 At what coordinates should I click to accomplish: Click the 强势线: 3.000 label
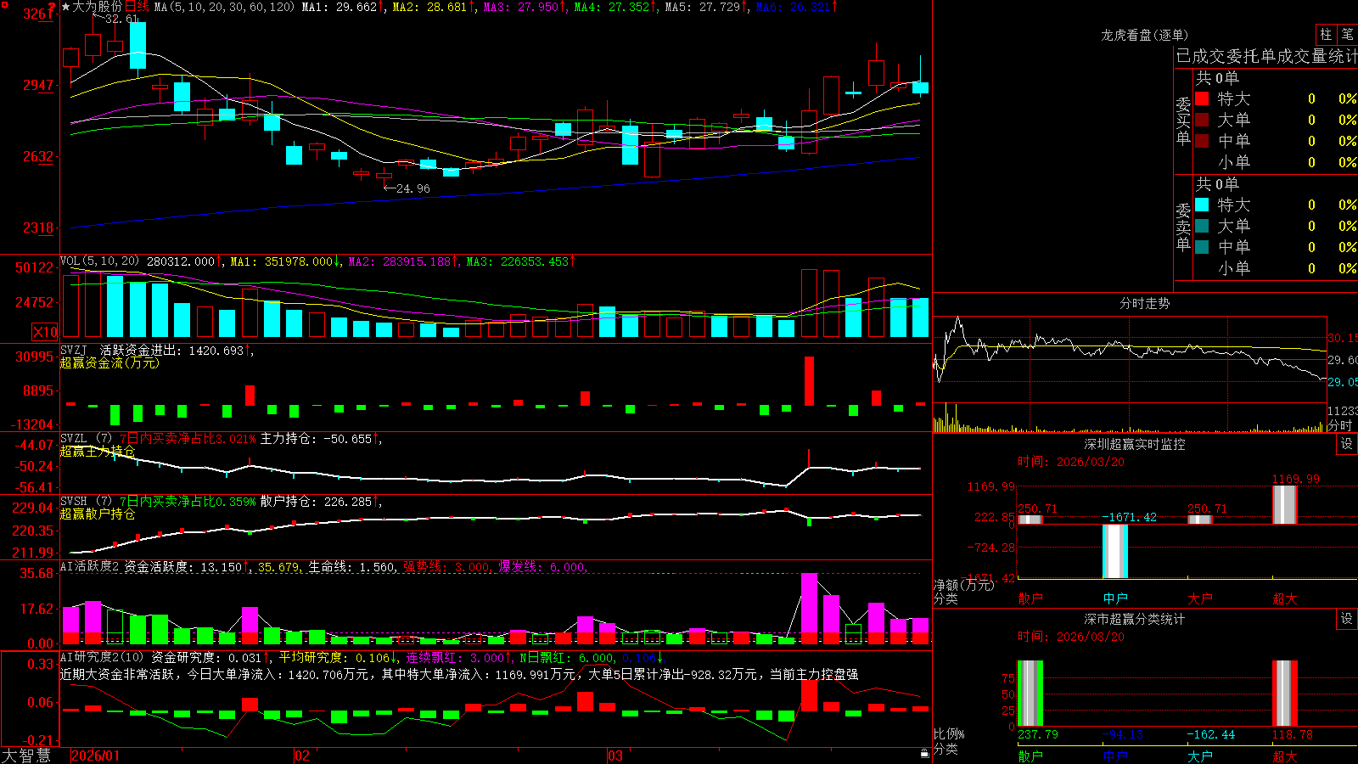click(446, 566)
